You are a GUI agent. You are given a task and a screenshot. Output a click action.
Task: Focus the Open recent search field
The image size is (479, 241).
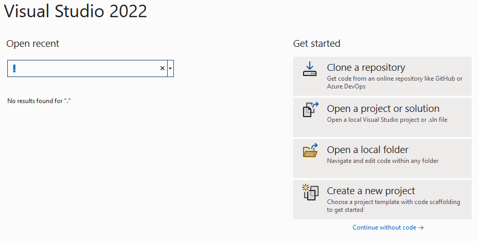click(83, 68)
